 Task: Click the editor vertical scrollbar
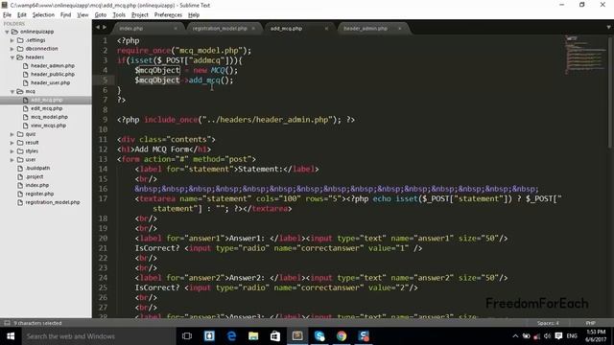pyautogui.click(x=610, y=94)
